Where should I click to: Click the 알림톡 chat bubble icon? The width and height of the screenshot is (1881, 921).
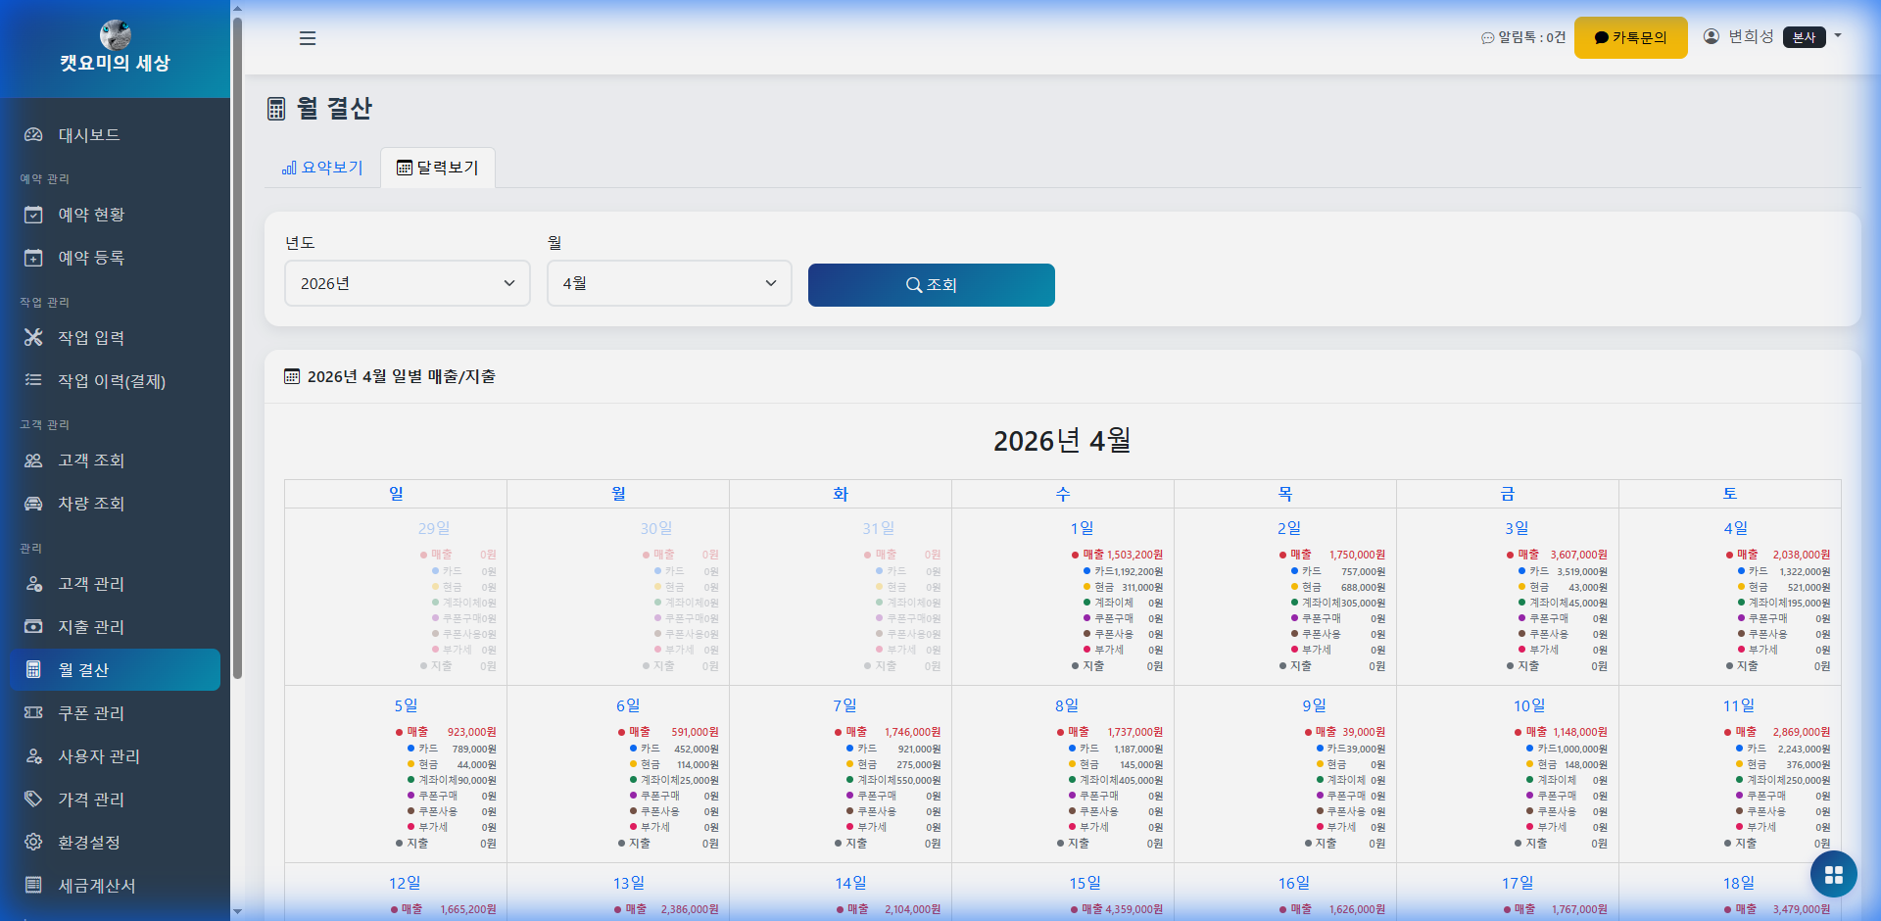(x=1487, y=38)
